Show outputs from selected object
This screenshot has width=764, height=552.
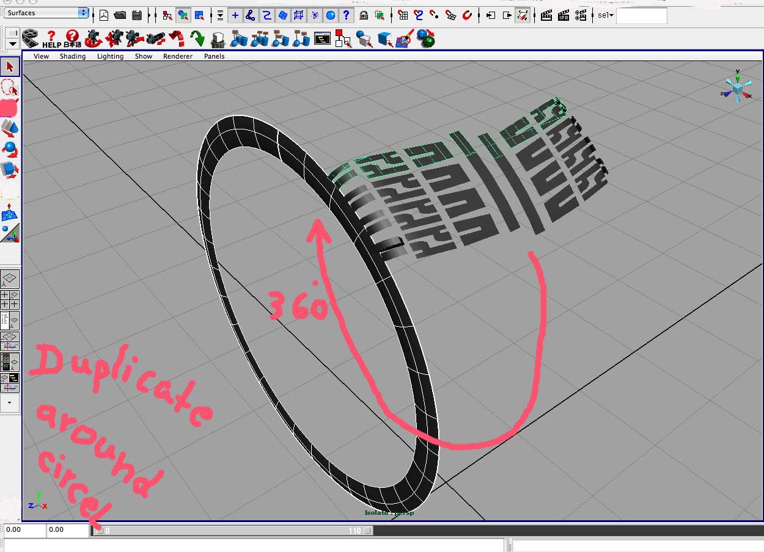[x=506, y=15]
